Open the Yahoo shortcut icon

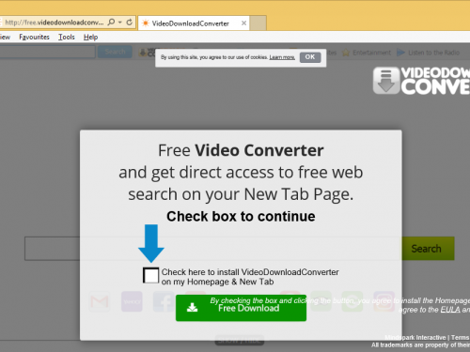click(x=132, y=301)
